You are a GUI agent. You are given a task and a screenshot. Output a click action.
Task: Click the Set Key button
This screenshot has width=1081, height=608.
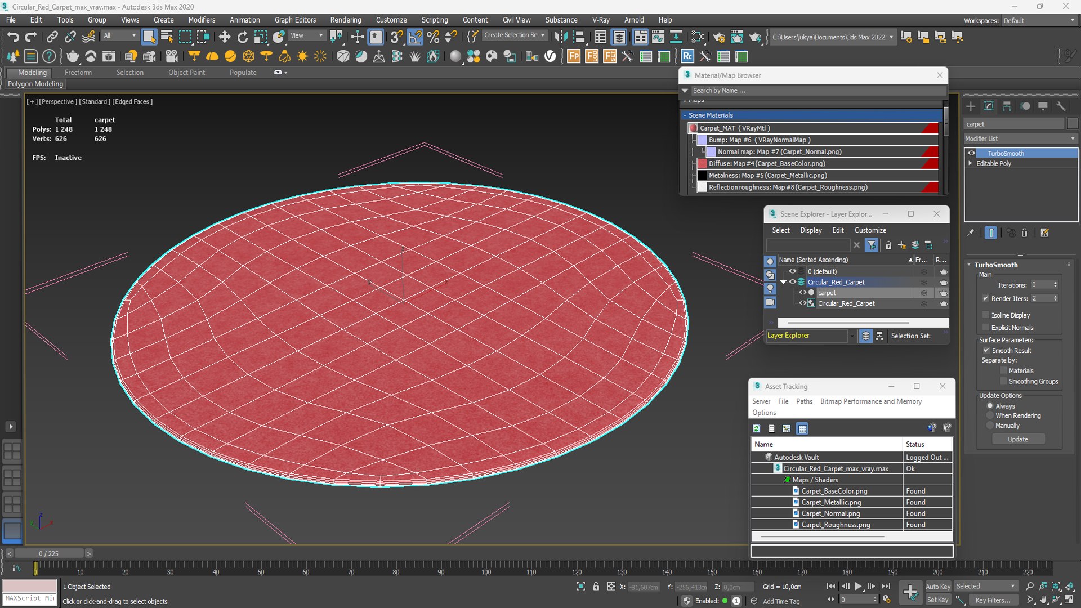click(937, 600)
